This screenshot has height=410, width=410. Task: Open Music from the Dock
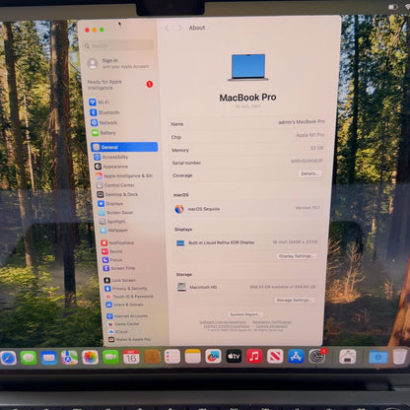point(254,356)
